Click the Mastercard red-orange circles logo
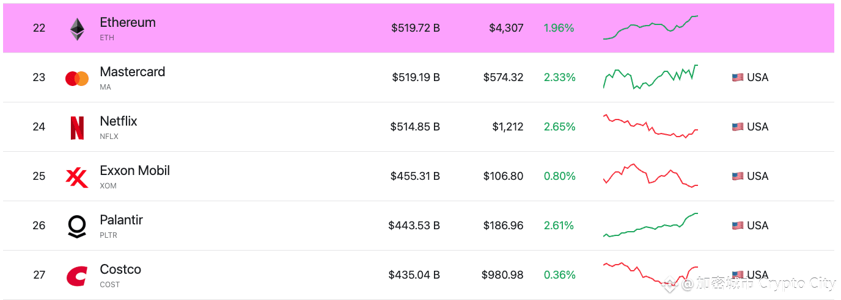This screenshot has width=841, height=300. 77,78
